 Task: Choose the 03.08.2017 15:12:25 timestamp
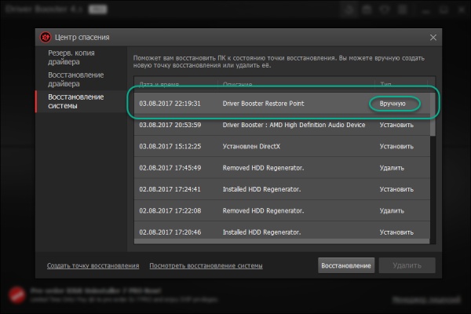170,146
